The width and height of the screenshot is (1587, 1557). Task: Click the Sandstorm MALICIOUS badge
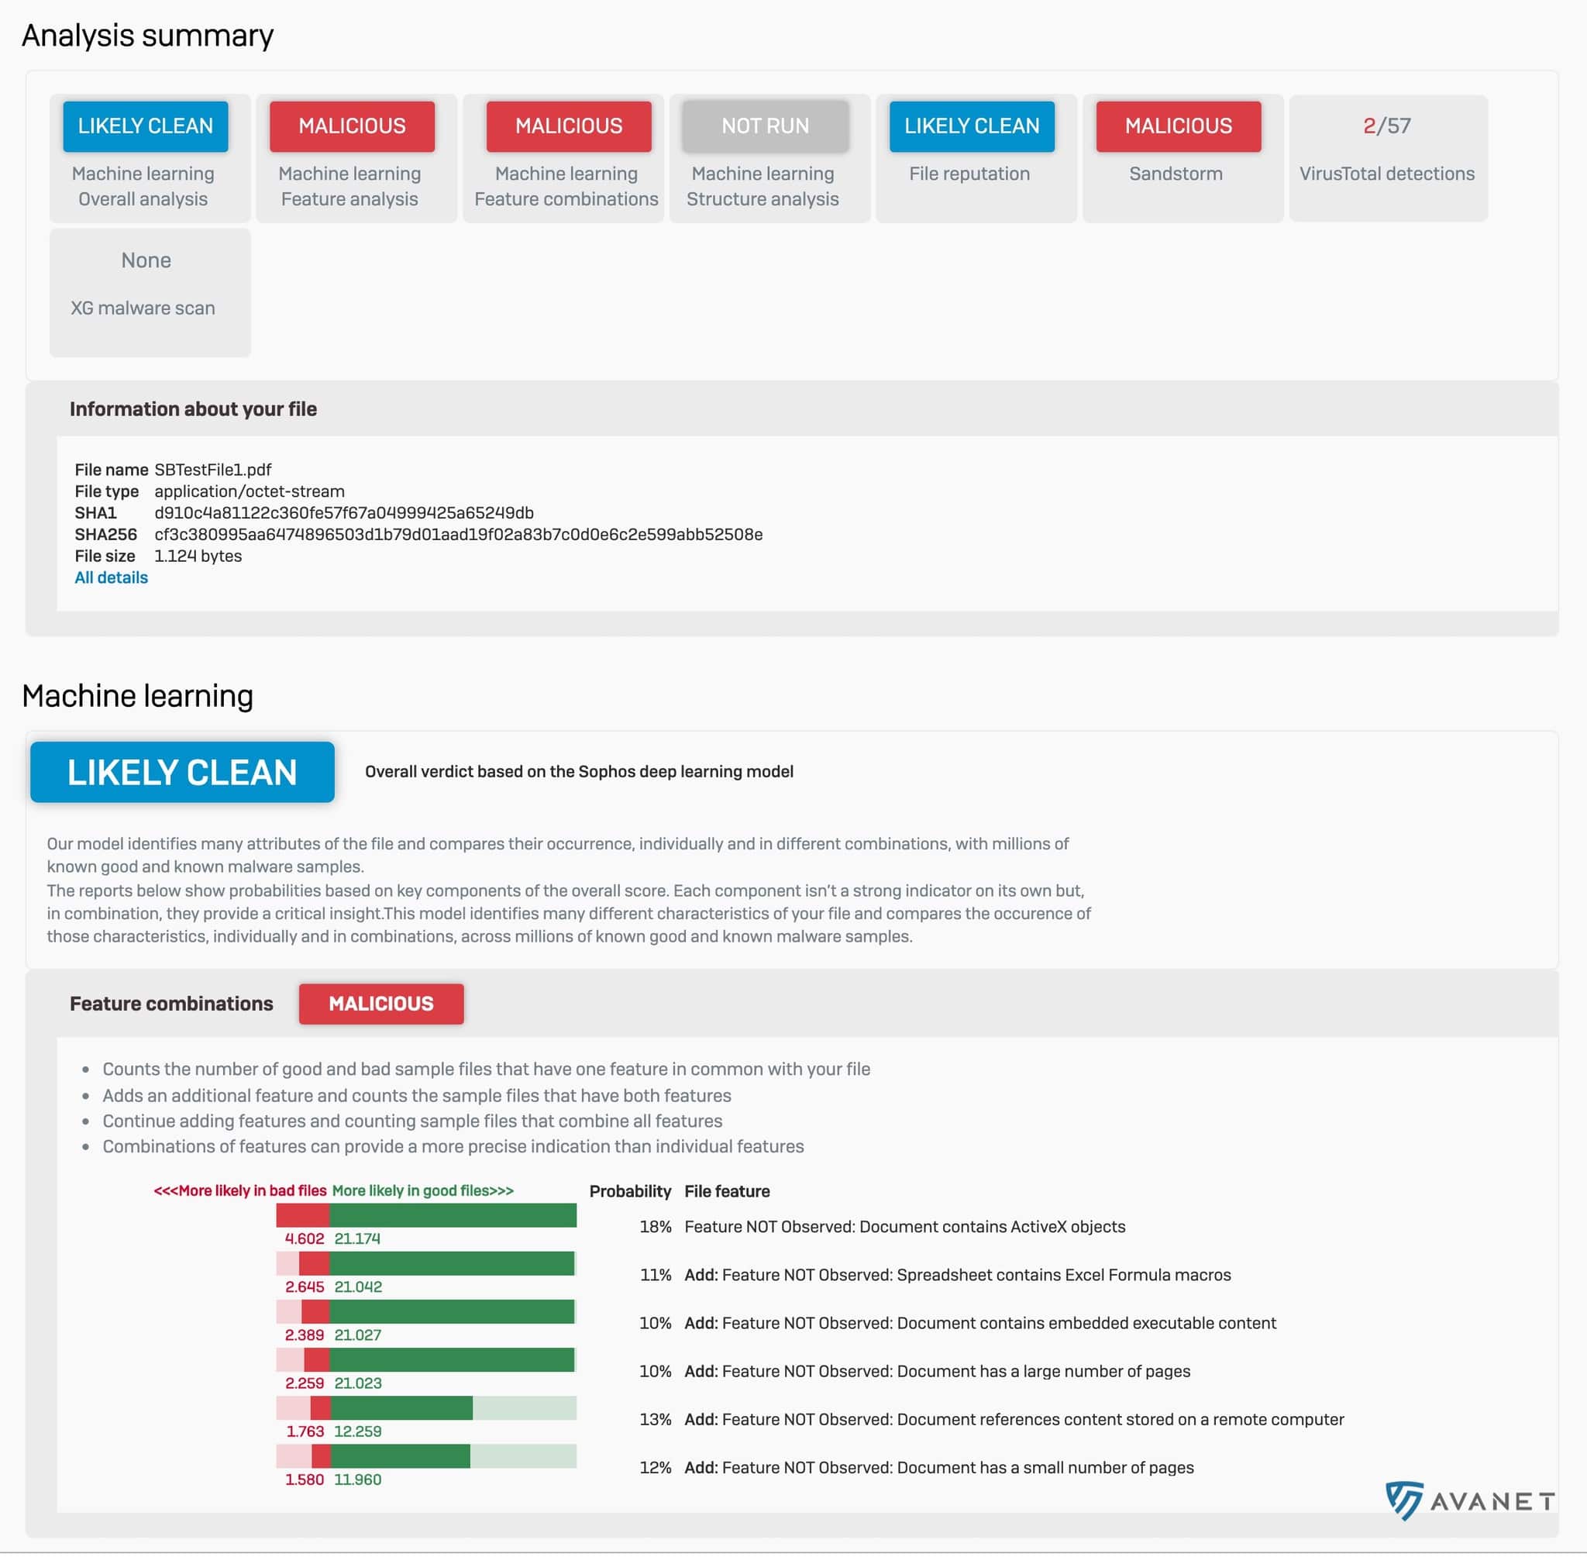click(1177, 126)
